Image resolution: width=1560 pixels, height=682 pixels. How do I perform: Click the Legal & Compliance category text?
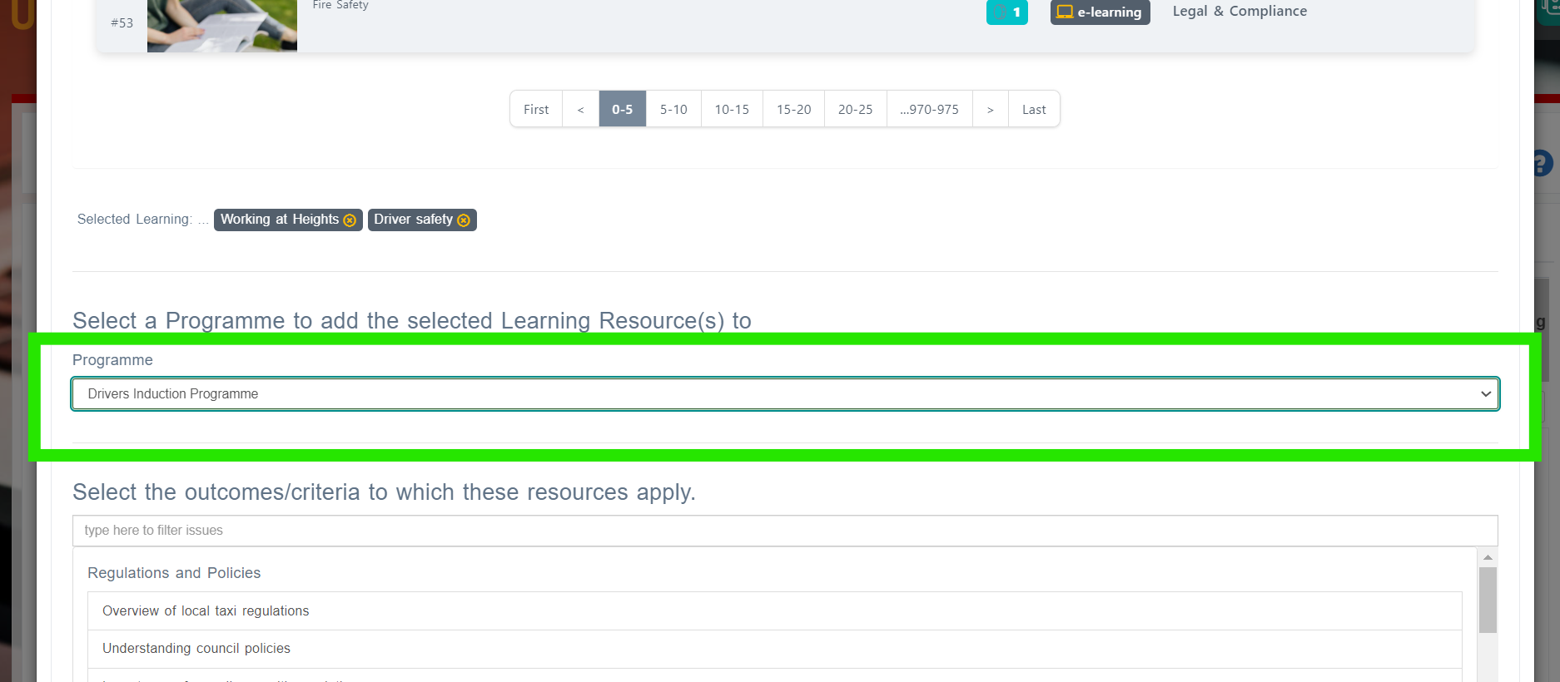[1240, 11]
